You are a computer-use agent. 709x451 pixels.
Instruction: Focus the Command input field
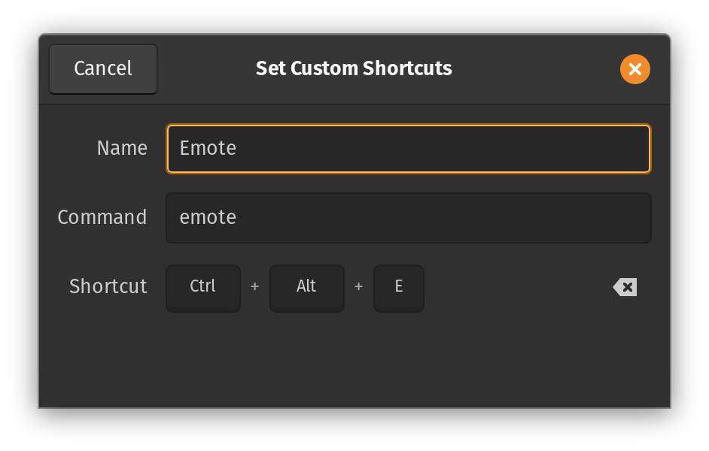[x=408, y=217]
